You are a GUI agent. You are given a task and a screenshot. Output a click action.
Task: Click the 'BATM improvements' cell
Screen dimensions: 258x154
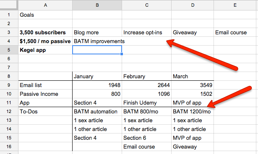[x=97, y=41]
